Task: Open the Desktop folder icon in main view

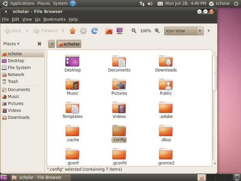Action: (72, 61)
